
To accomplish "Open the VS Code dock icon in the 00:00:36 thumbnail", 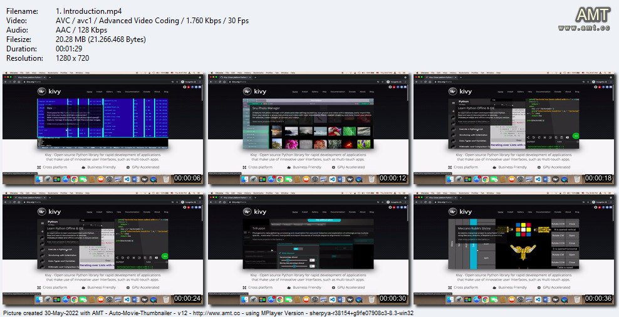I will (538, 299).
